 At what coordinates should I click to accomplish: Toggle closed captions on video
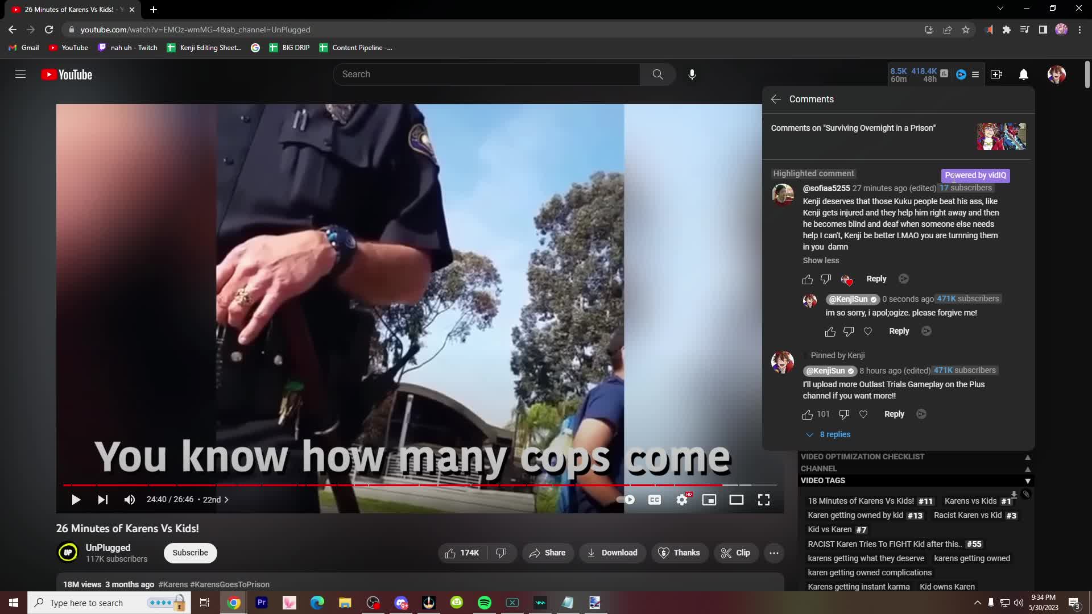coord(655,500)
